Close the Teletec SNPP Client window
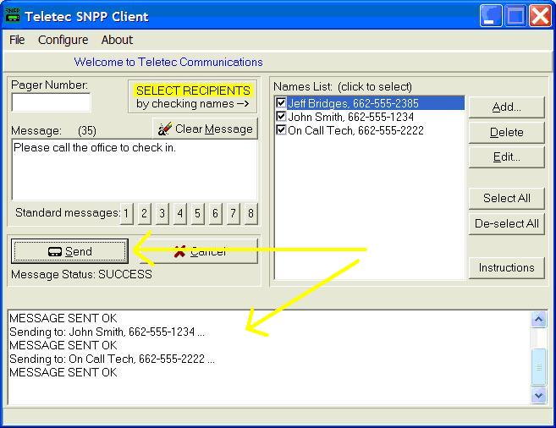Screen dimensions: 556x428 540,16
